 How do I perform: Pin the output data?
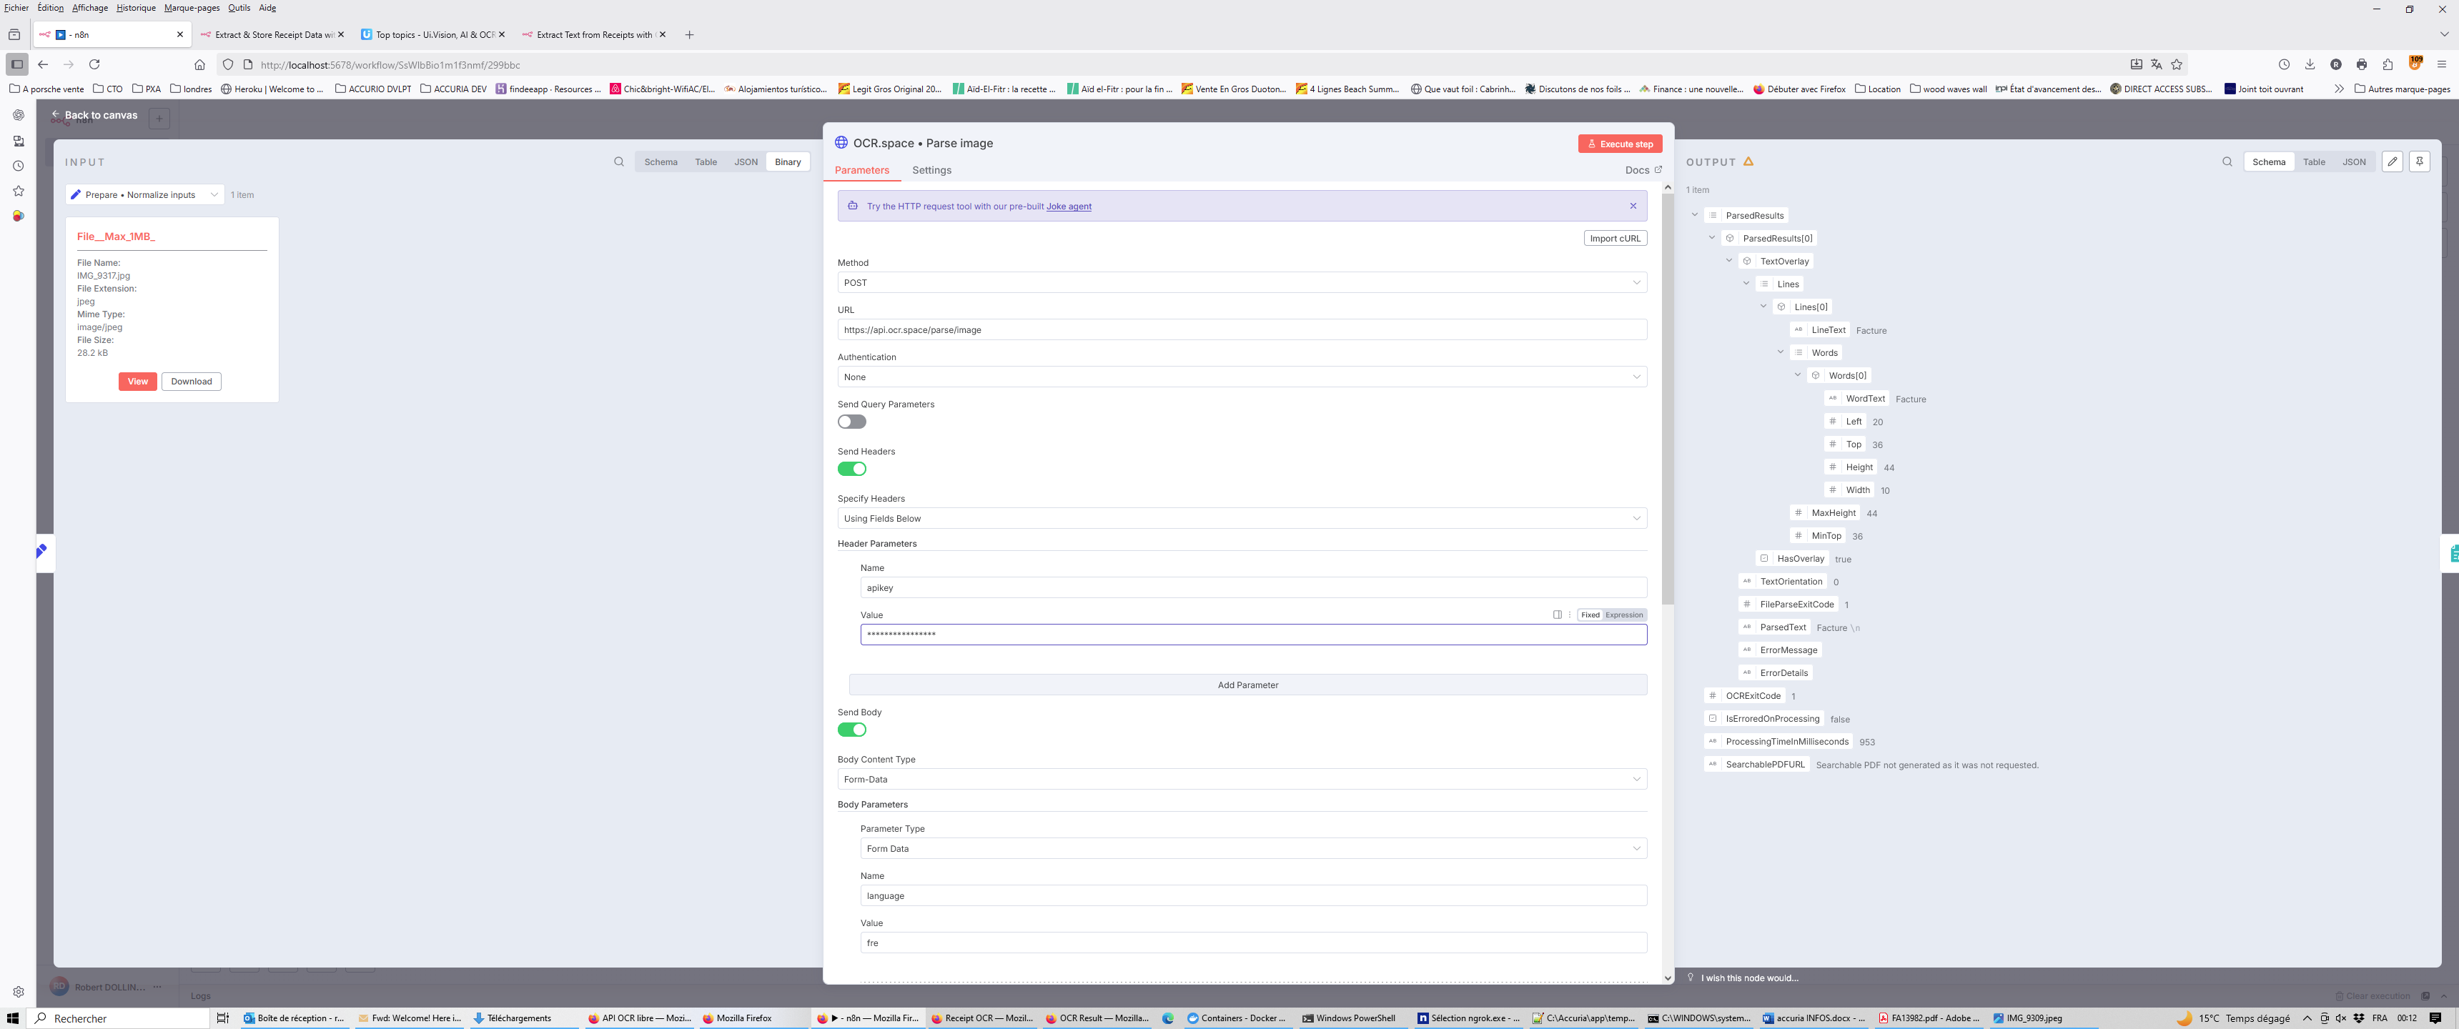point(2419,162)
